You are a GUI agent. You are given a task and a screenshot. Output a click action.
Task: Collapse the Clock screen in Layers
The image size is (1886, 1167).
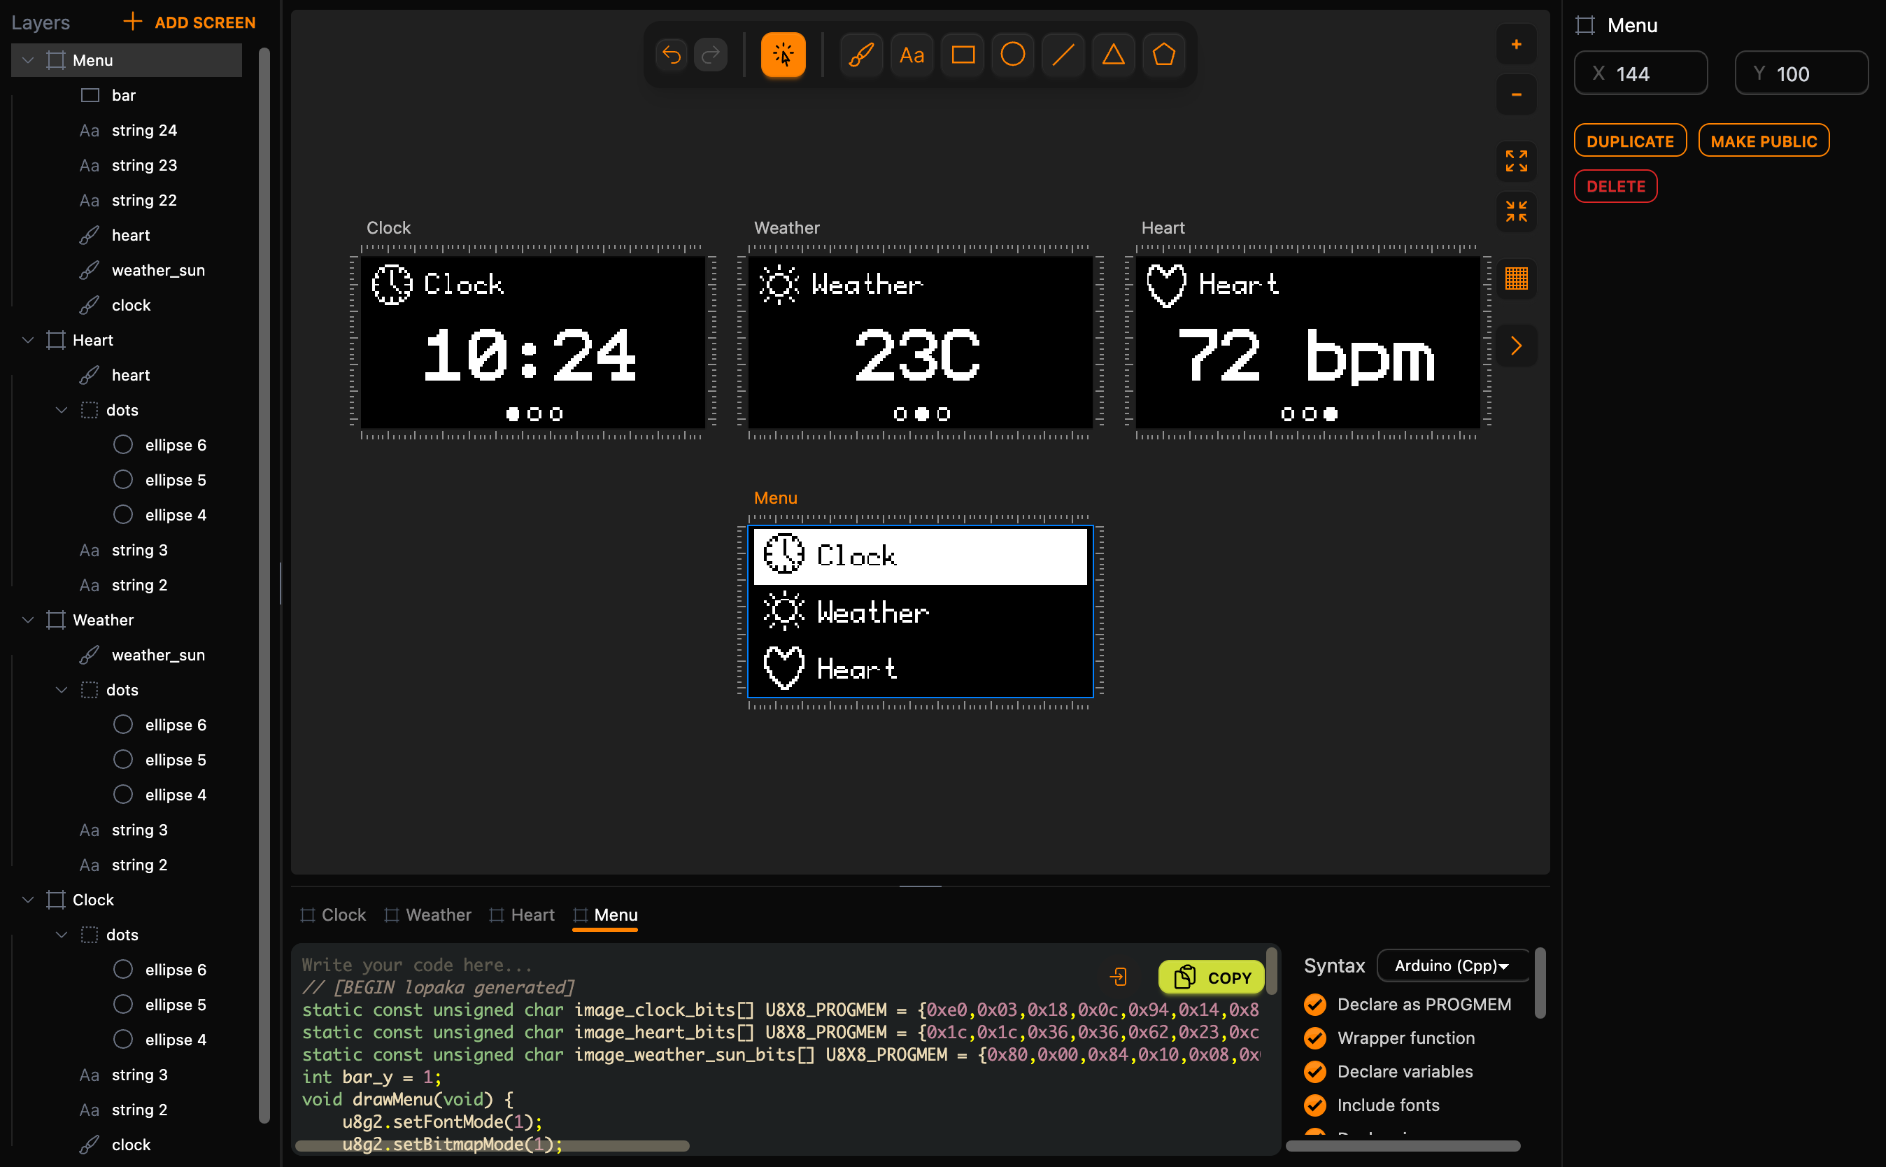pyautogui.click(x=28, y=900)
